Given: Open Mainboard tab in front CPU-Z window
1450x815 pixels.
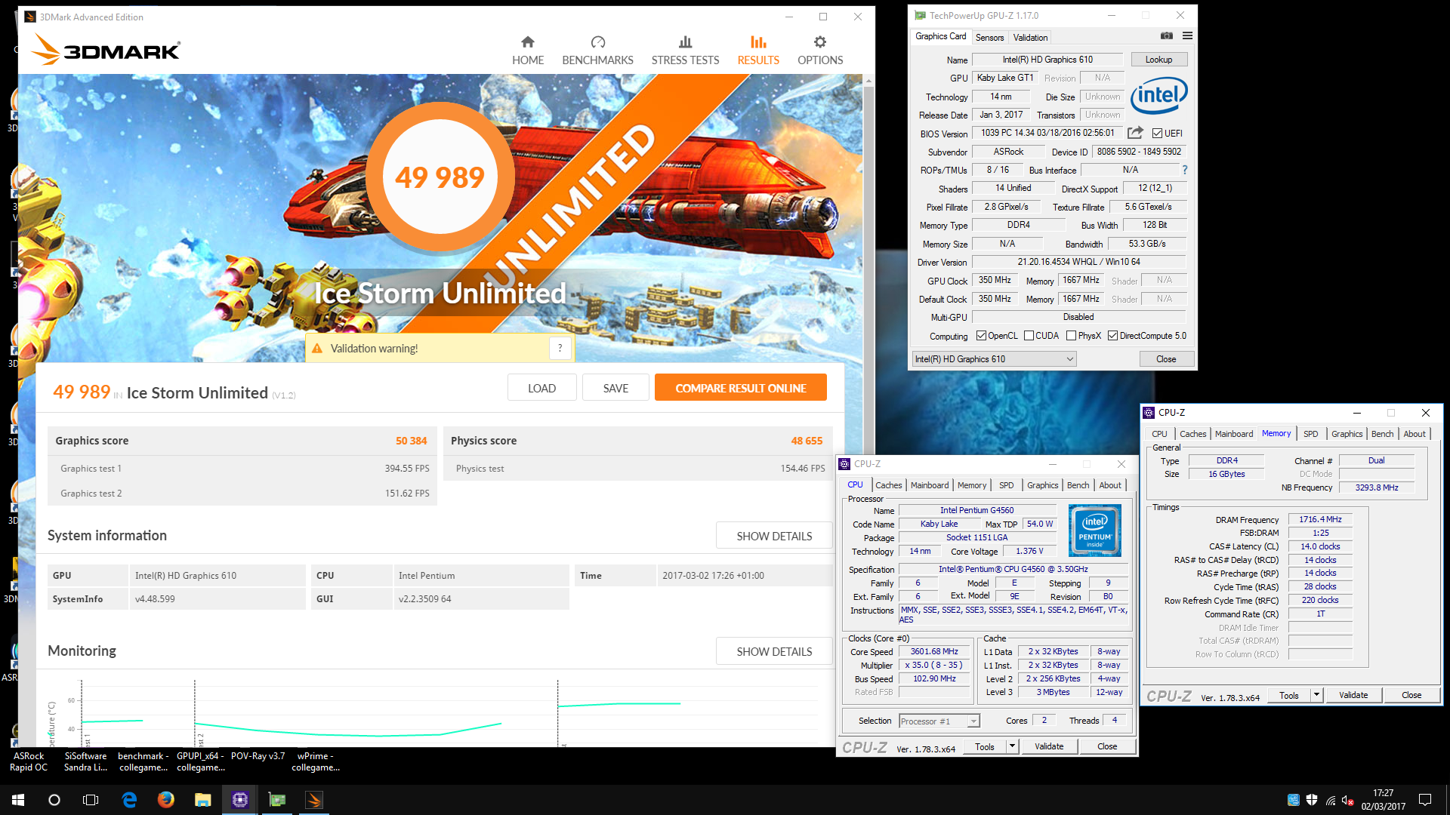Looking at the screenshot, I should point(930,485).
